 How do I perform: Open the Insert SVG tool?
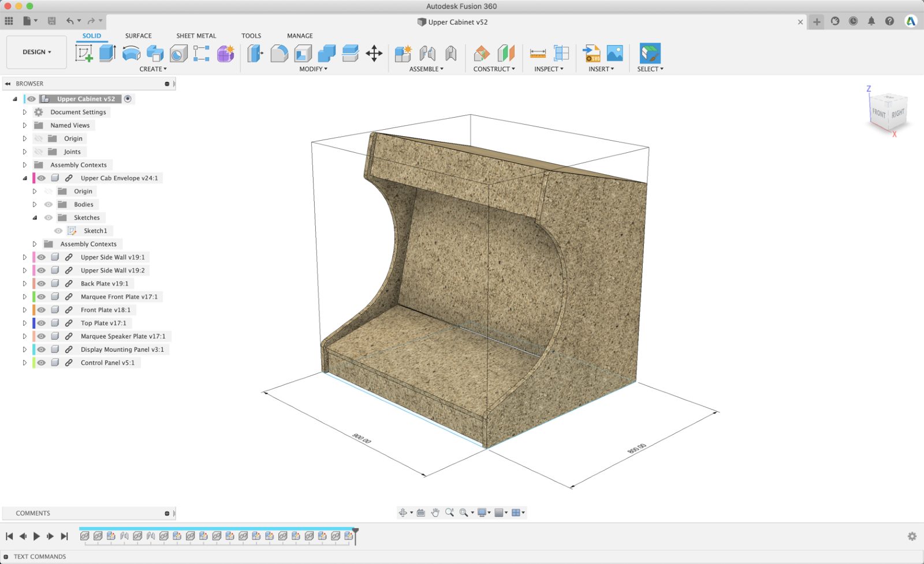(x=591, y=54)
